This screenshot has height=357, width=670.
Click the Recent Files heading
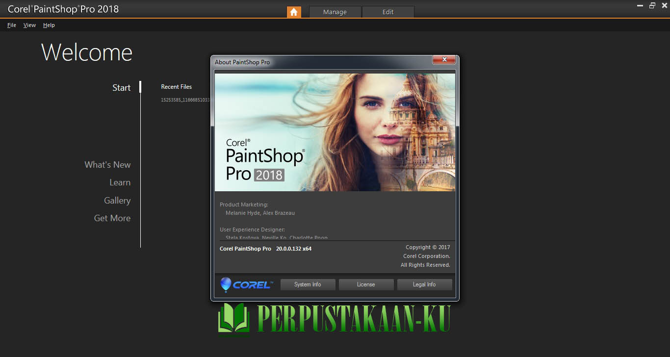(177, 87)
